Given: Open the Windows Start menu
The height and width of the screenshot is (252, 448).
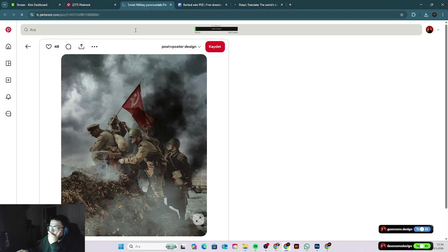Looking at the screenshot, I should [x=121, y=246].
